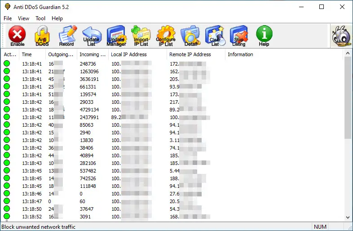Click the Enable toolbar icon
Viewport: 353px width, 231px height.
17,36
